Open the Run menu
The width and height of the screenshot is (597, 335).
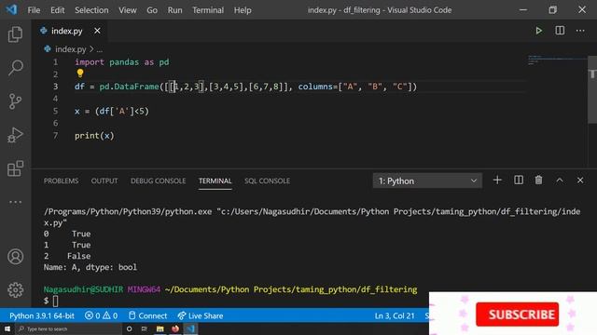point(174,10)
